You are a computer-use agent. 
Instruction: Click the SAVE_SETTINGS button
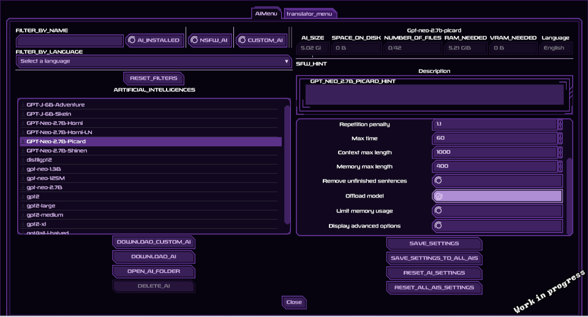coord(434,244)
